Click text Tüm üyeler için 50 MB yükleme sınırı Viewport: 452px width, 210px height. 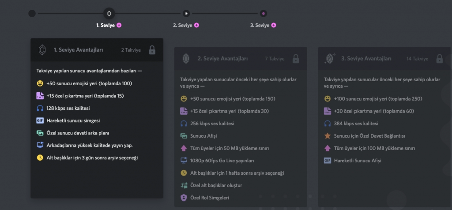pos(230,148)
